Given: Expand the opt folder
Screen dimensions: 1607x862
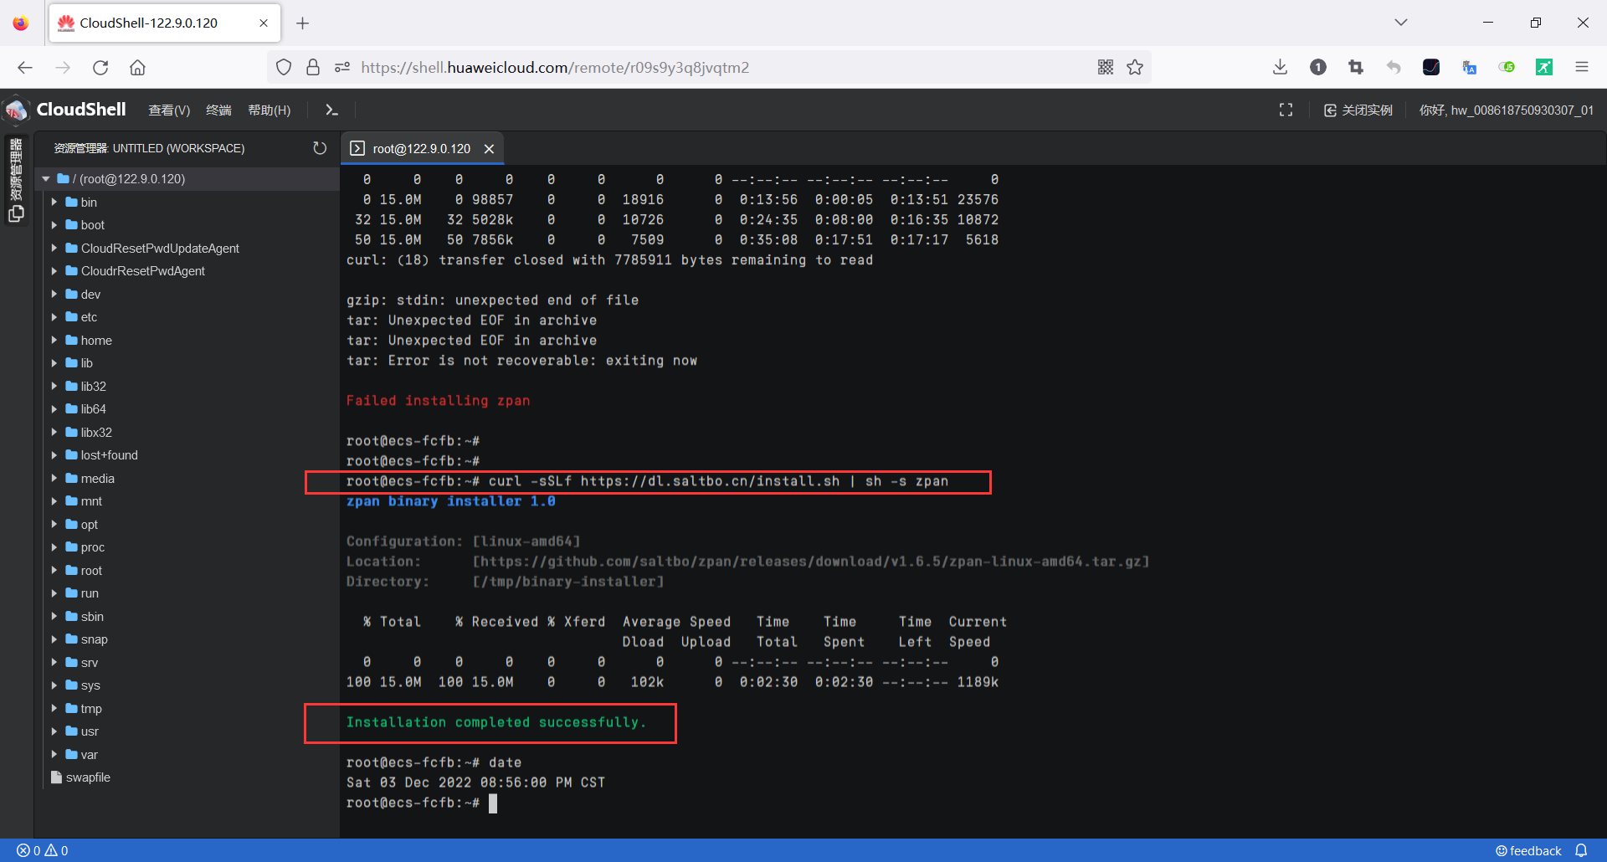Looking at the screenshot, I should click(x=54, y=525).
